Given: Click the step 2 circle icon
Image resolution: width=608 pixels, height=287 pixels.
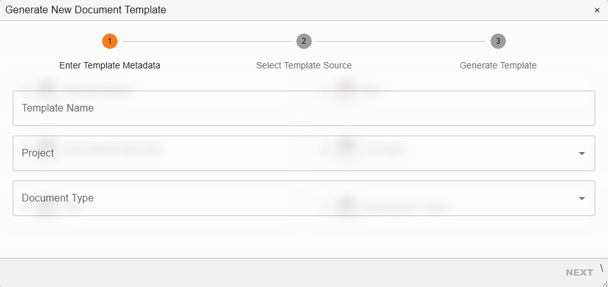Looking at the screenshot, I should tap(304, 41).
